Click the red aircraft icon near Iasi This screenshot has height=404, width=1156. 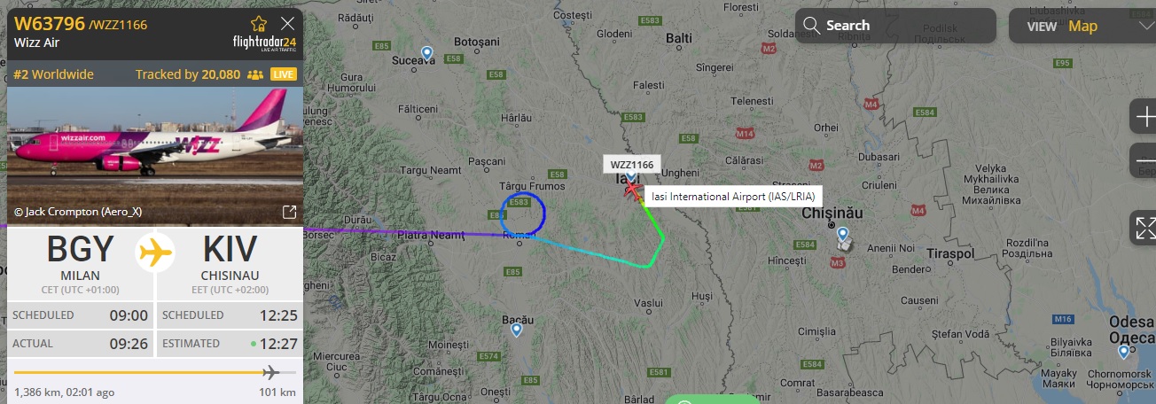(x=632, y=189)
